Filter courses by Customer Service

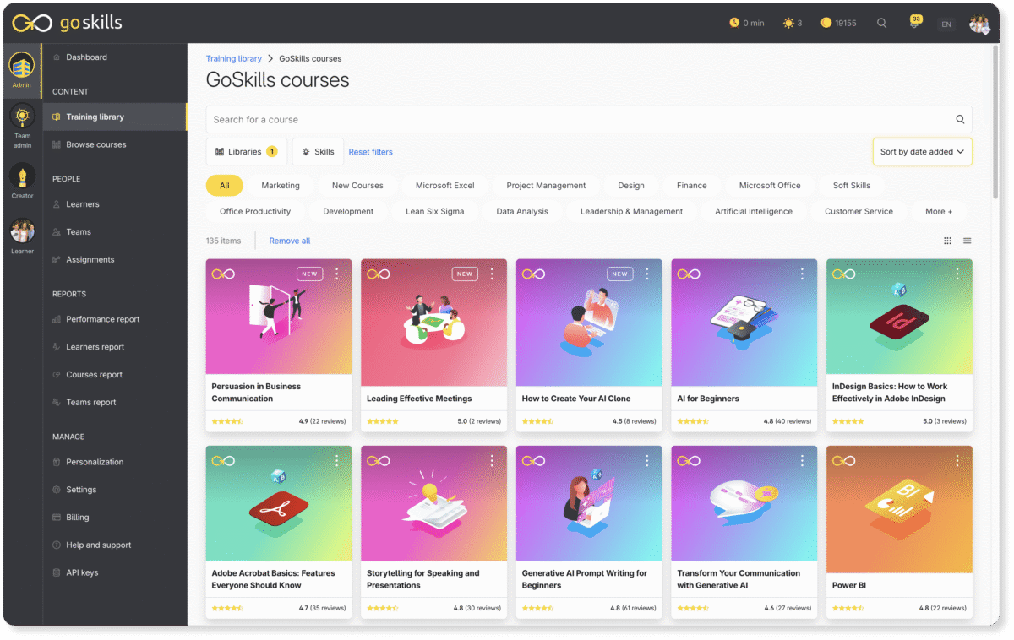click(859, 211)
